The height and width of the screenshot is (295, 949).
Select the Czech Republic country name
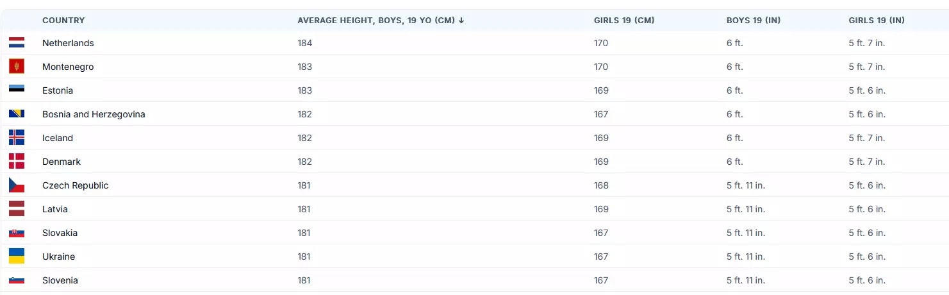(x=76, y=185)
